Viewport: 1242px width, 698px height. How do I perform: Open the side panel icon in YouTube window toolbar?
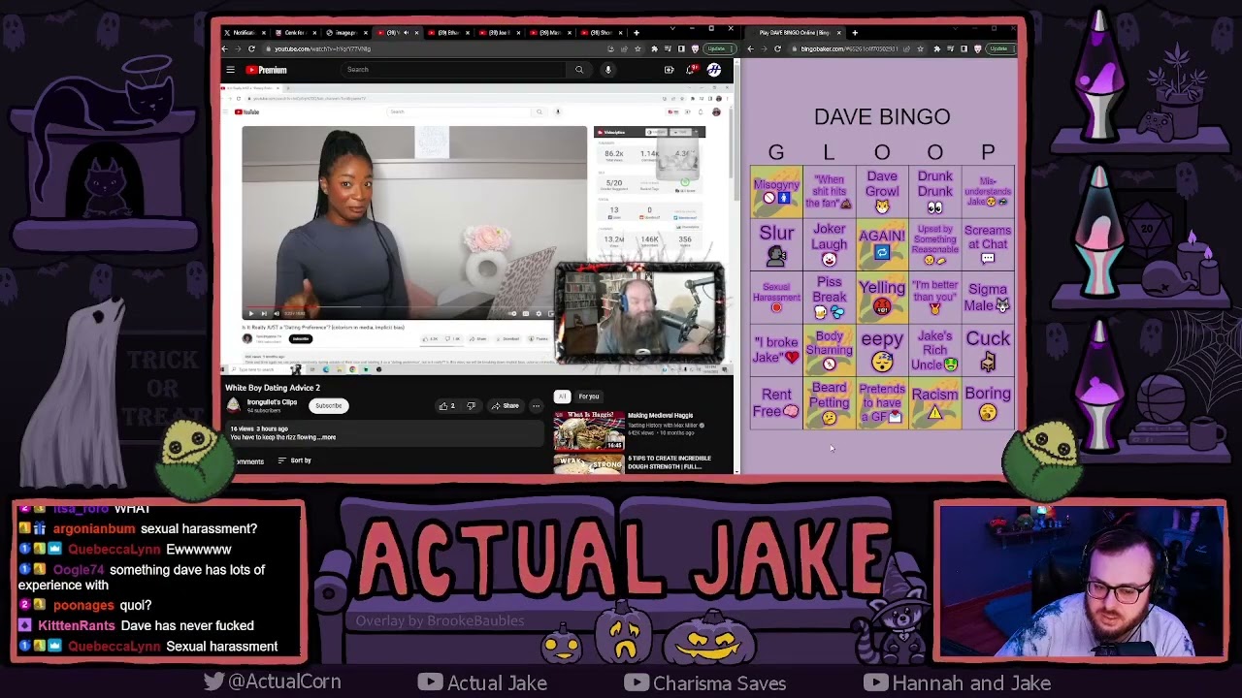click(682, 48)
